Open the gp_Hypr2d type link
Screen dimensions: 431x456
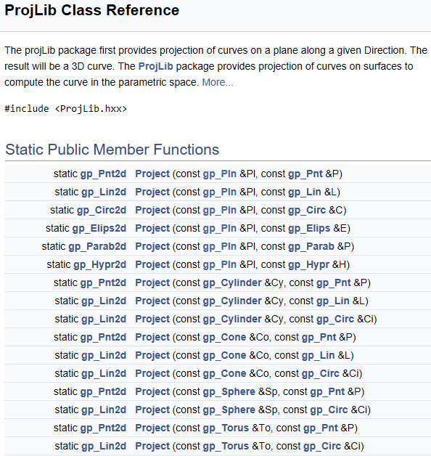click(x=99, y=265)
